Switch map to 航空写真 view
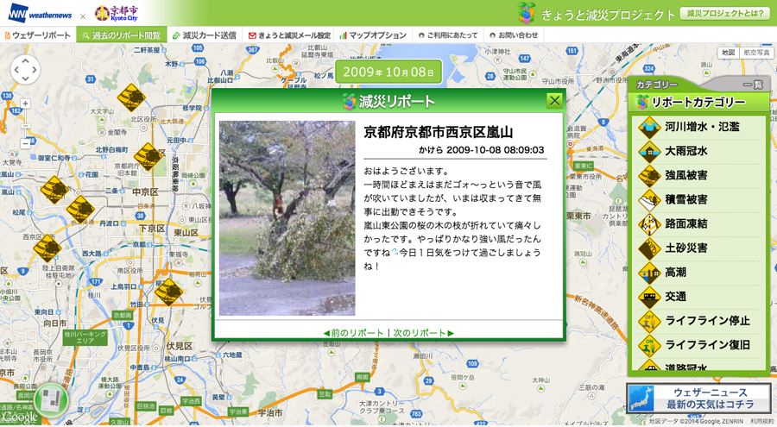This screenshot has height=427, width=777. 756,53
